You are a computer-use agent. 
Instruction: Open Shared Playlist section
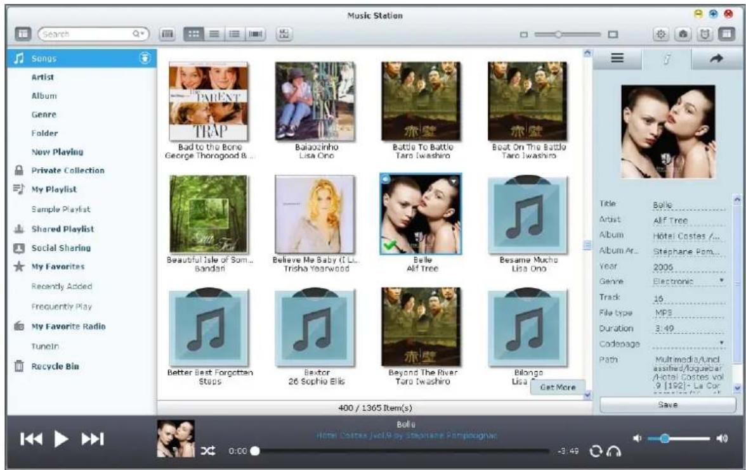[x=62, y=229]
